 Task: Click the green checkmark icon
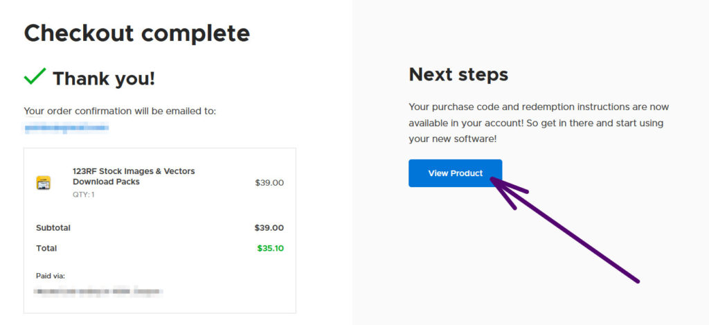pos(35,77)
